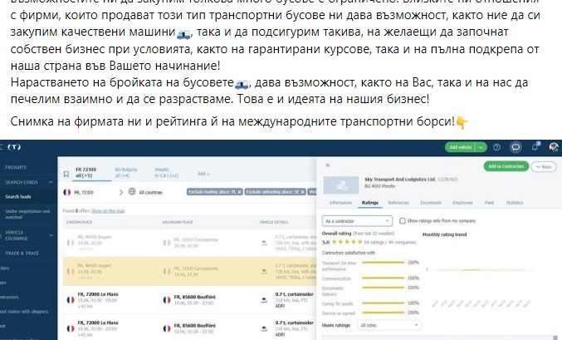Click the Show on the map link
The width and height of the screenshot is (562, 340).
107,211
